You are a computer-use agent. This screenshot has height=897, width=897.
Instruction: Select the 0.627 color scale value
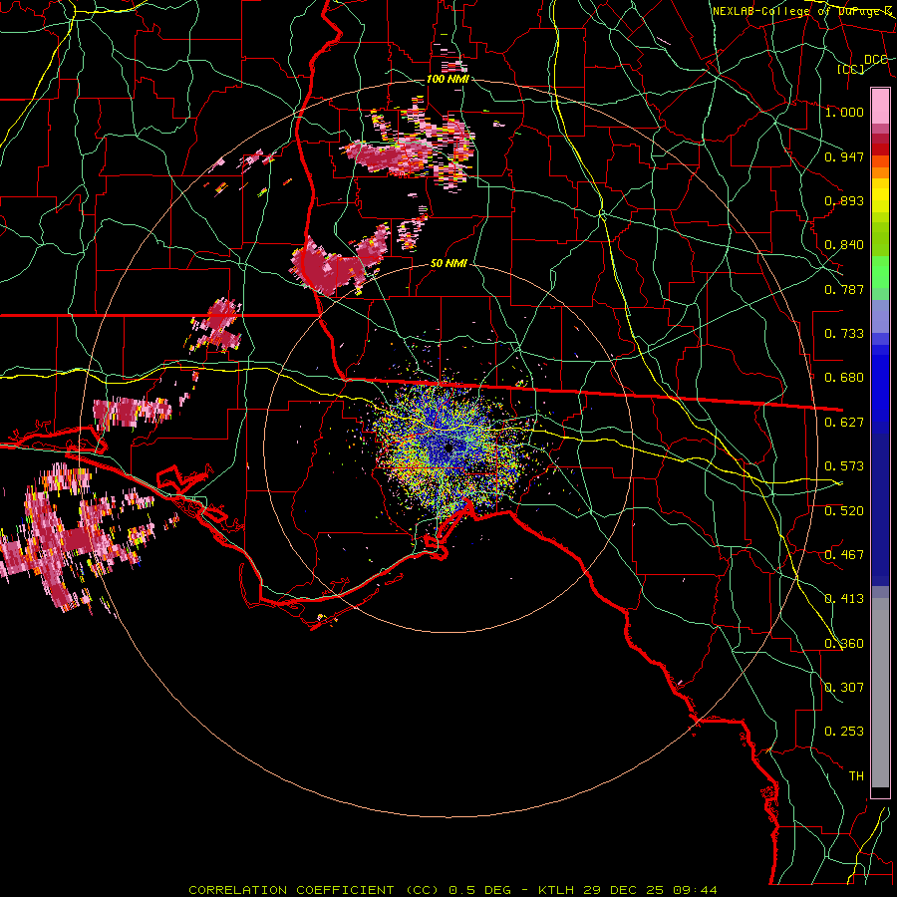844,423
